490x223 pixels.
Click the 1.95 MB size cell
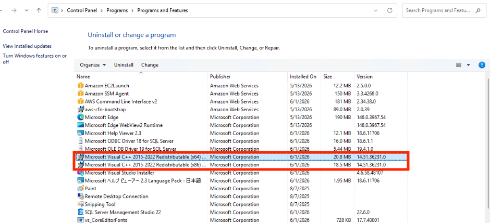(x=342, y=181)
